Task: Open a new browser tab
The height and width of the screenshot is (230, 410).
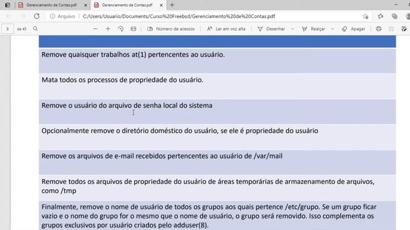Action: coord(172,5)
